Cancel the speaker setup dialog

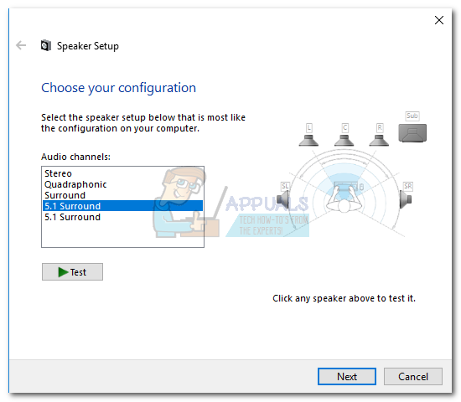(x=412, y=376)
